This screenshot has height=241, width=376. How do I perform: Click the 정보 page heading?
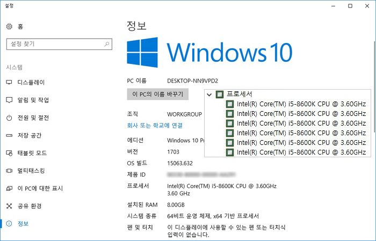(x=136, y=26)
